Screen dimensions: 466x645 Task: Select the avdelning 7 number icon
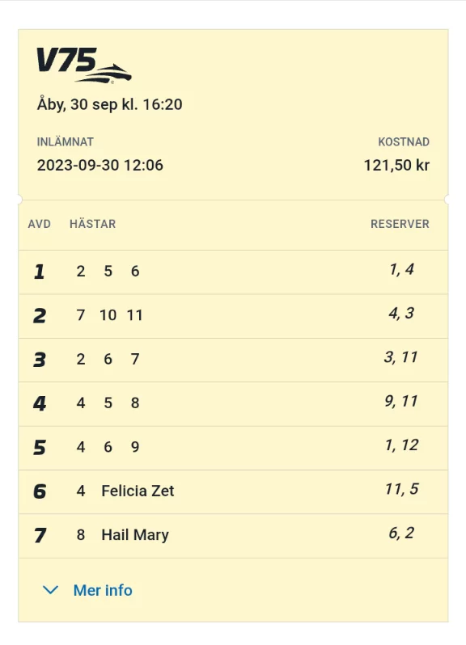40,535
